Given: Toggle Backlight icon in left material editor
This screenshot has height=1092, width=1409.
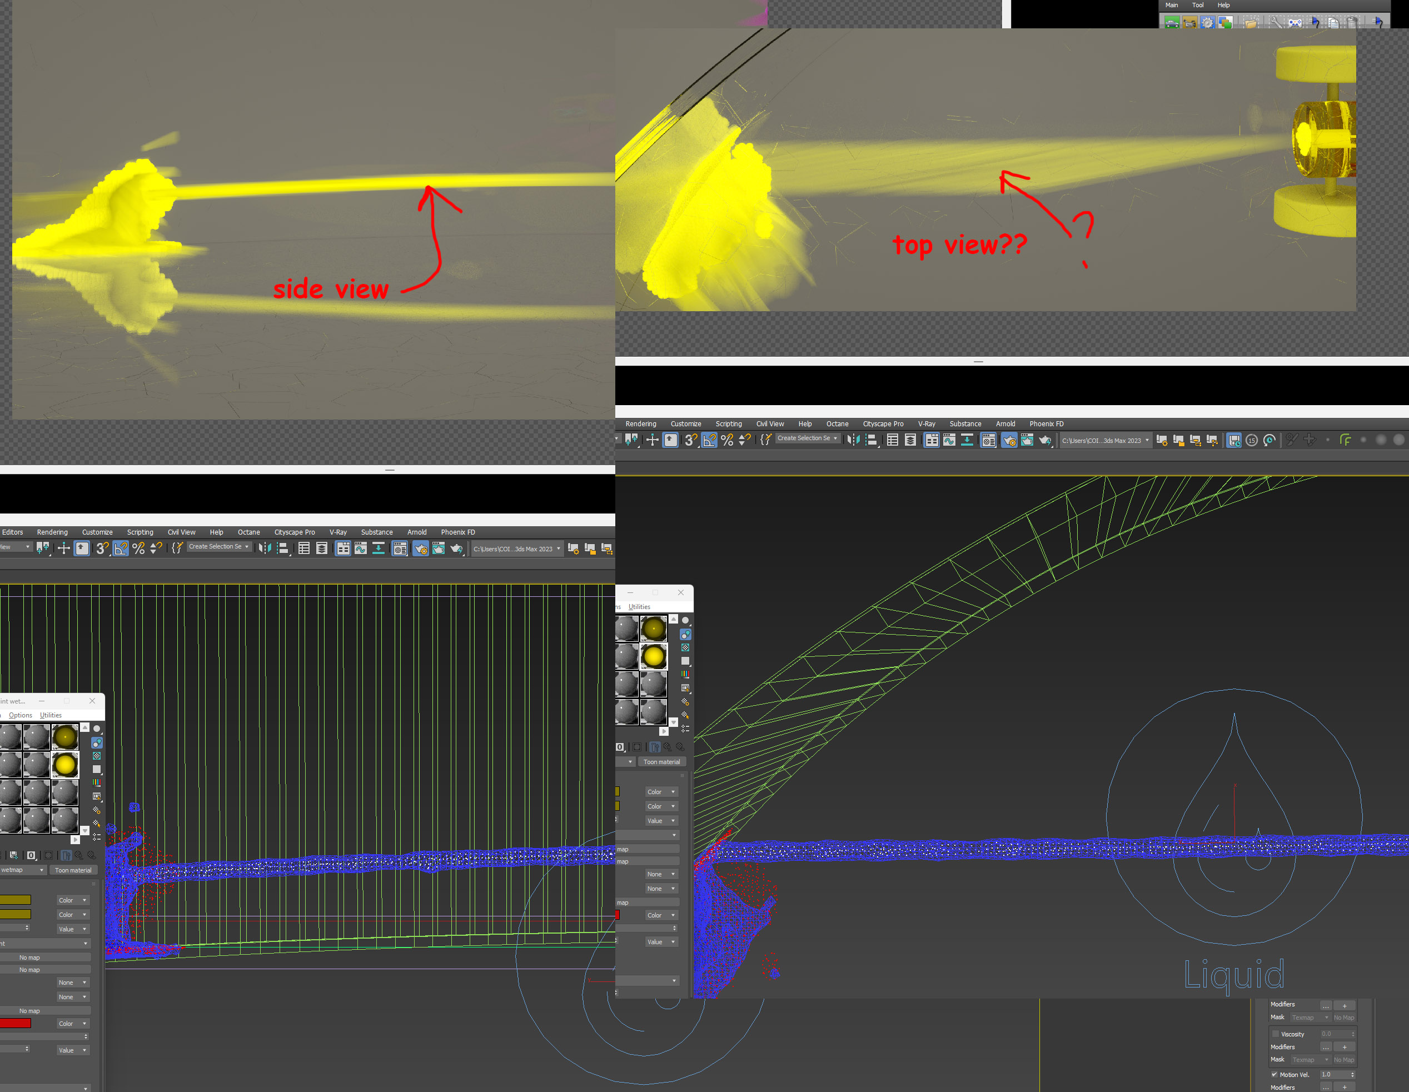Looking at the screenshot, I should tap(97, 742).
